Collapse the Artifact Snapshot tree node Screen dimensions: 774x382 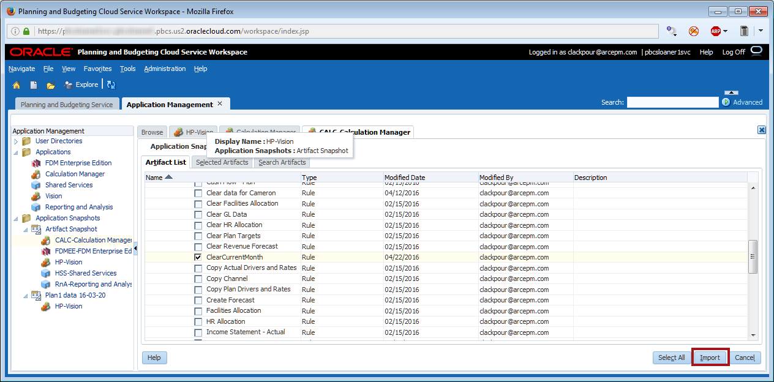coord(26,229)
